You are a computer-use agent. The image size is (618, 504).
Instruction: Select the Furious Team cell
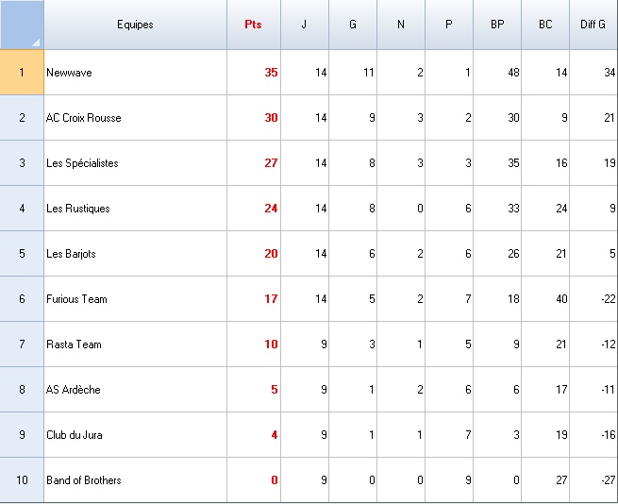135,299
